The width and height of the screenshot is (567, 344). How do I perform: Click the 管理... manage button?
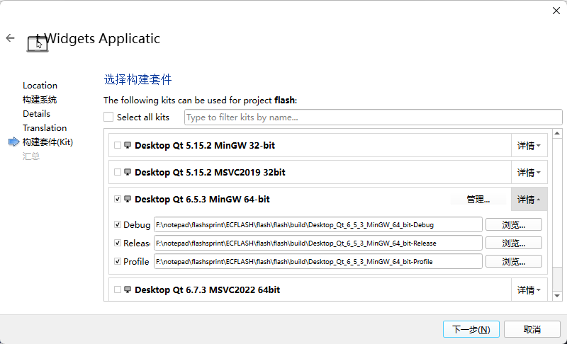(x=478, y=200)
